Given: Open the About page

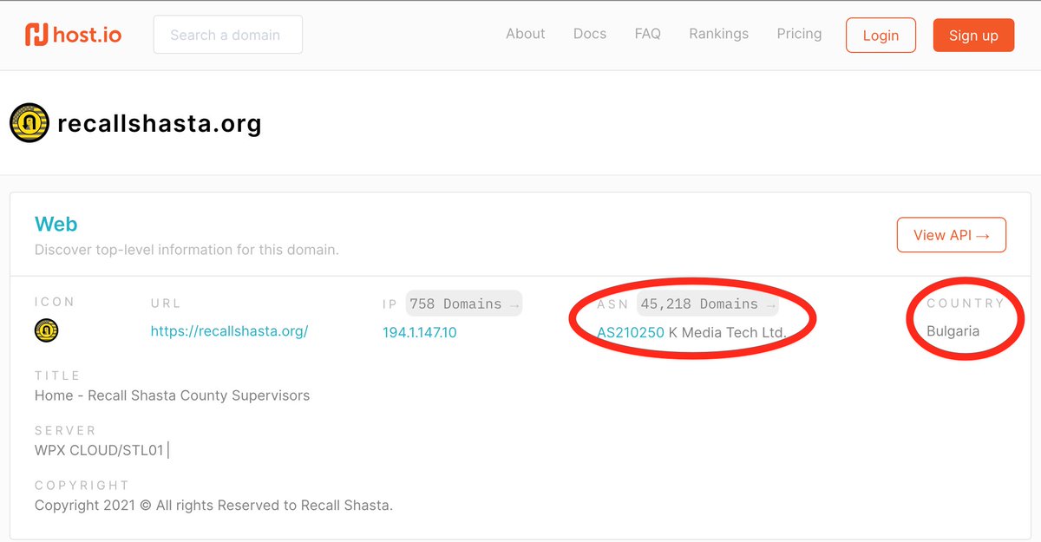Looking at the screenshot, I should [x=526, y=34].
